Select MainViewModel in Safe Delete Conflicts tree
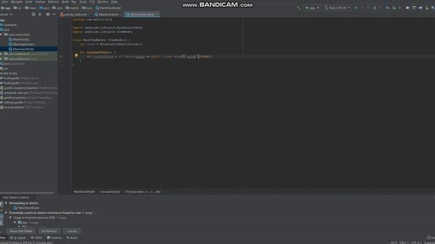The height and width of the screenshot is (244, 435). tap(27, 208)
